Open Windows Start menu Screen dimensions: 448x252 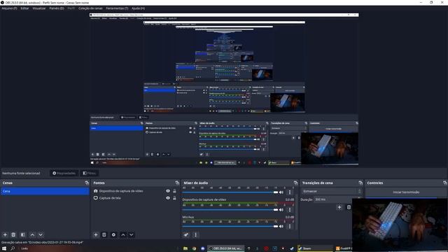(4, 248)
